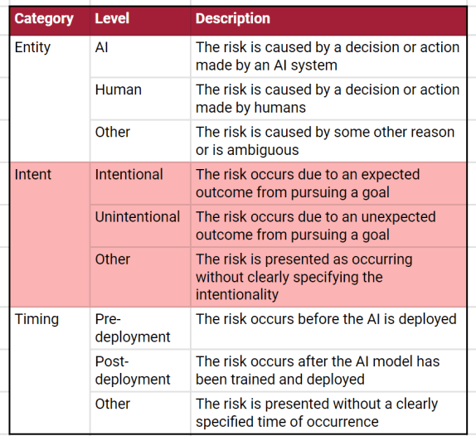Select the Human level cell
476x436 pixels.
tap(140, 99)
